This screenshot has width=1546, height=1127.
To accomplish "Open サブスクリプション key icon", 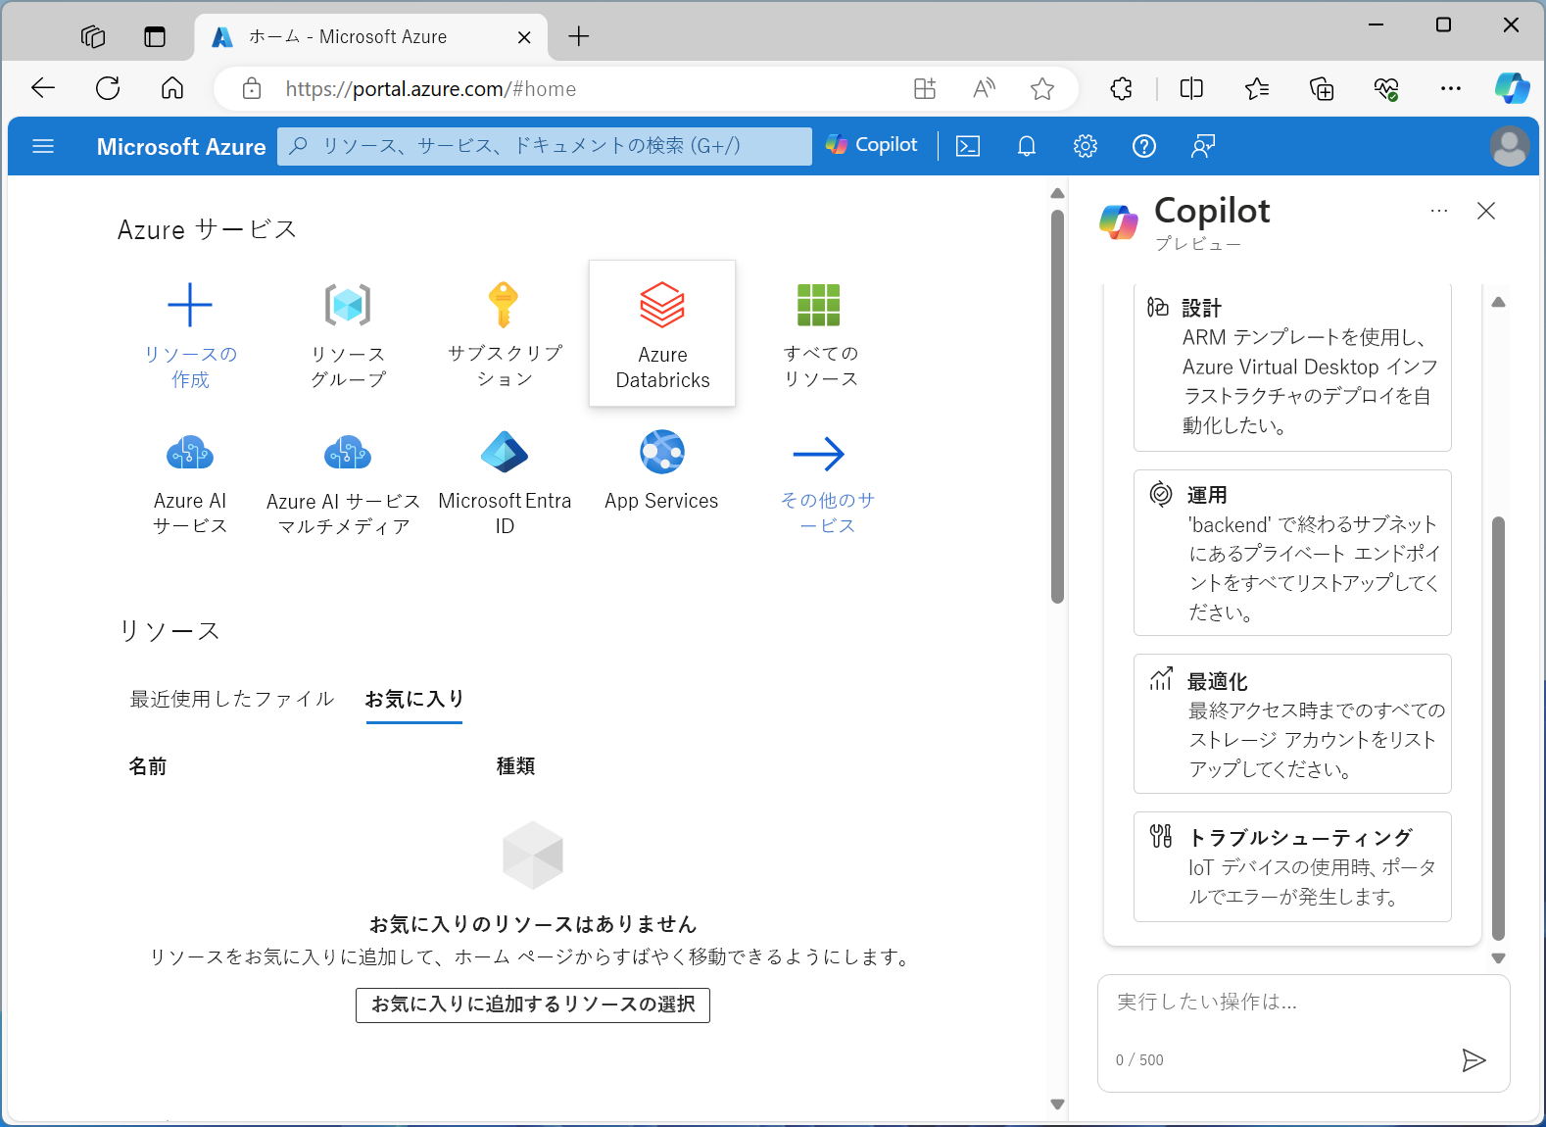I will [504, 305].
